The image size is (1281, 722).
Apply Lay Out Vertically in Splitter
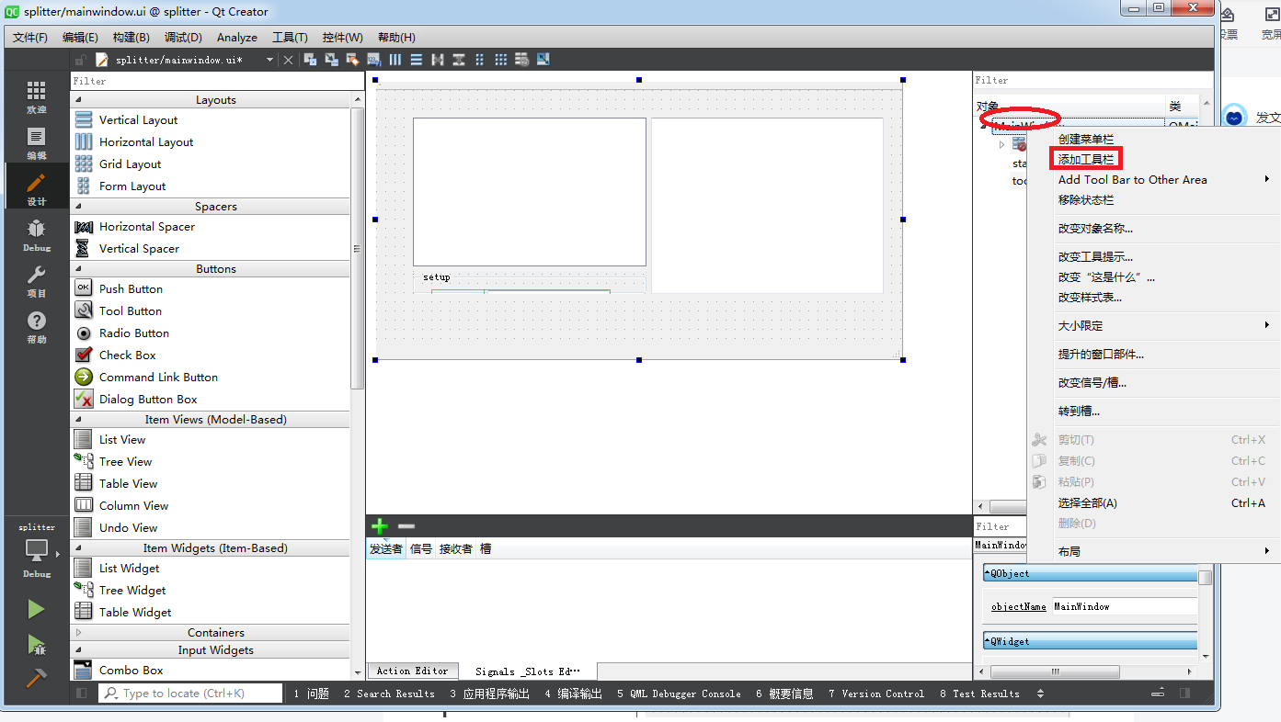[458, 60]
